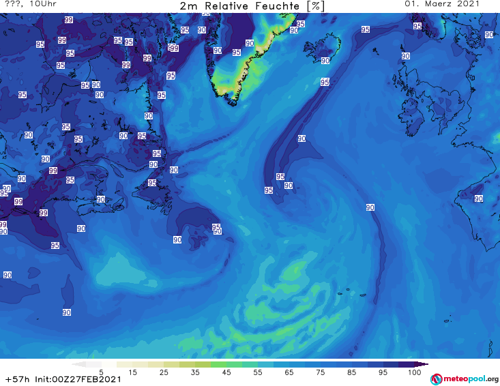Viewport: 500px width, 386px height.
Task: Click the colorbar tick label '75'
Action: [321, 372]
